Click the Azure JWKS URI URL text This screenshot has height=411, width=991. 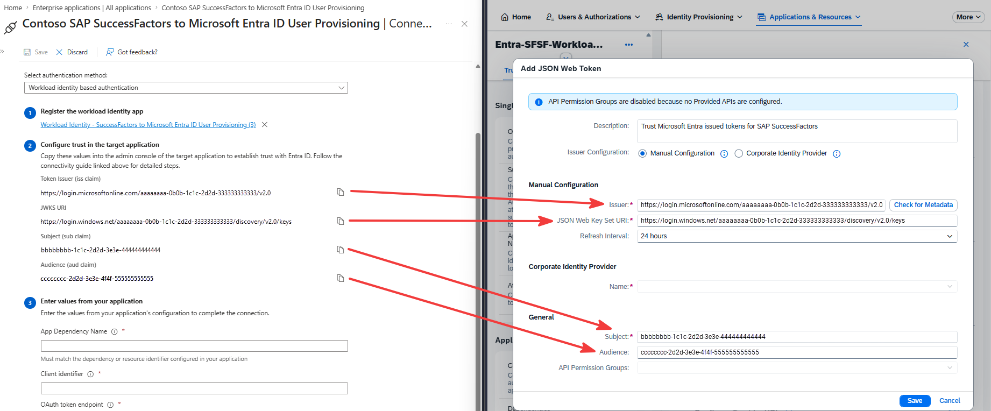(166, 222)
